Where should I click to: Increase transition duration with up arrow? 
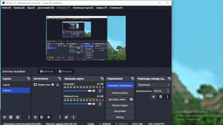tap(168, 90)
